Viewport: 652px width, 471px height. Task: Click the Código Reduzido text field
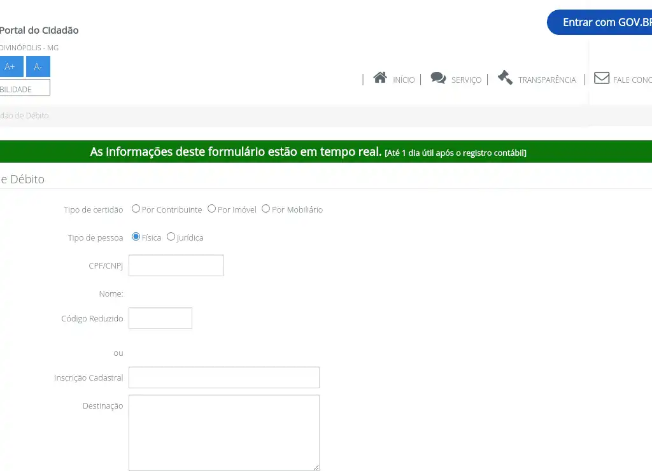(160, 318)
